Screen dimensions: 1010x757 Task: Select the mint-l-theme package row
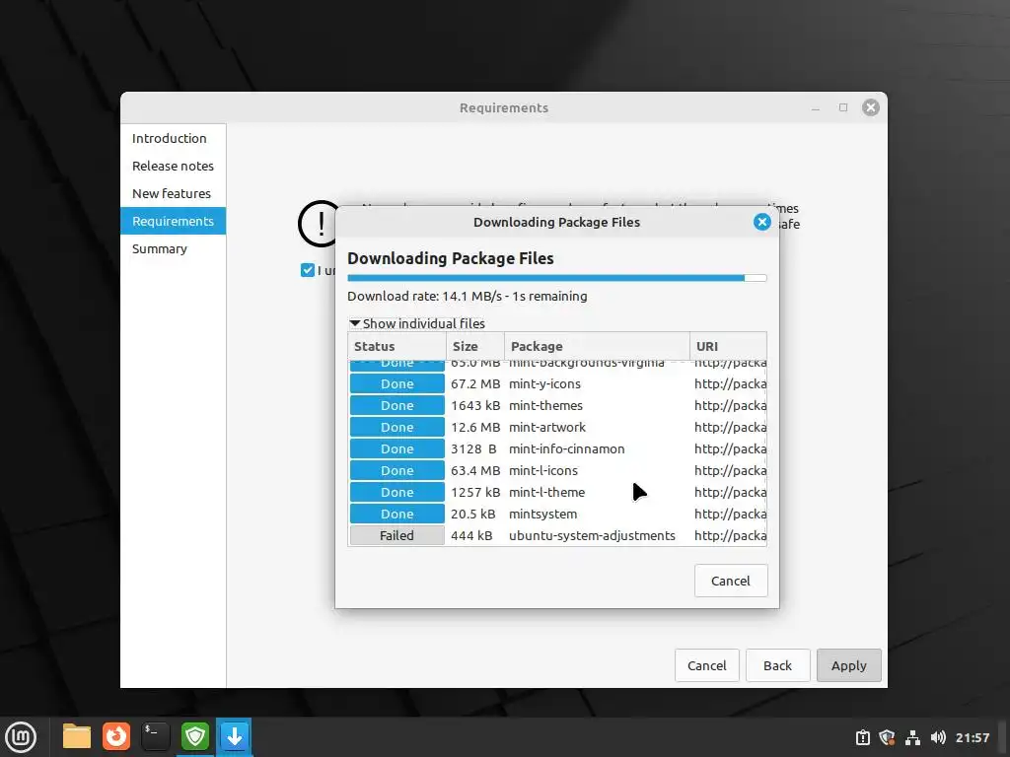(x=557, y=493)
